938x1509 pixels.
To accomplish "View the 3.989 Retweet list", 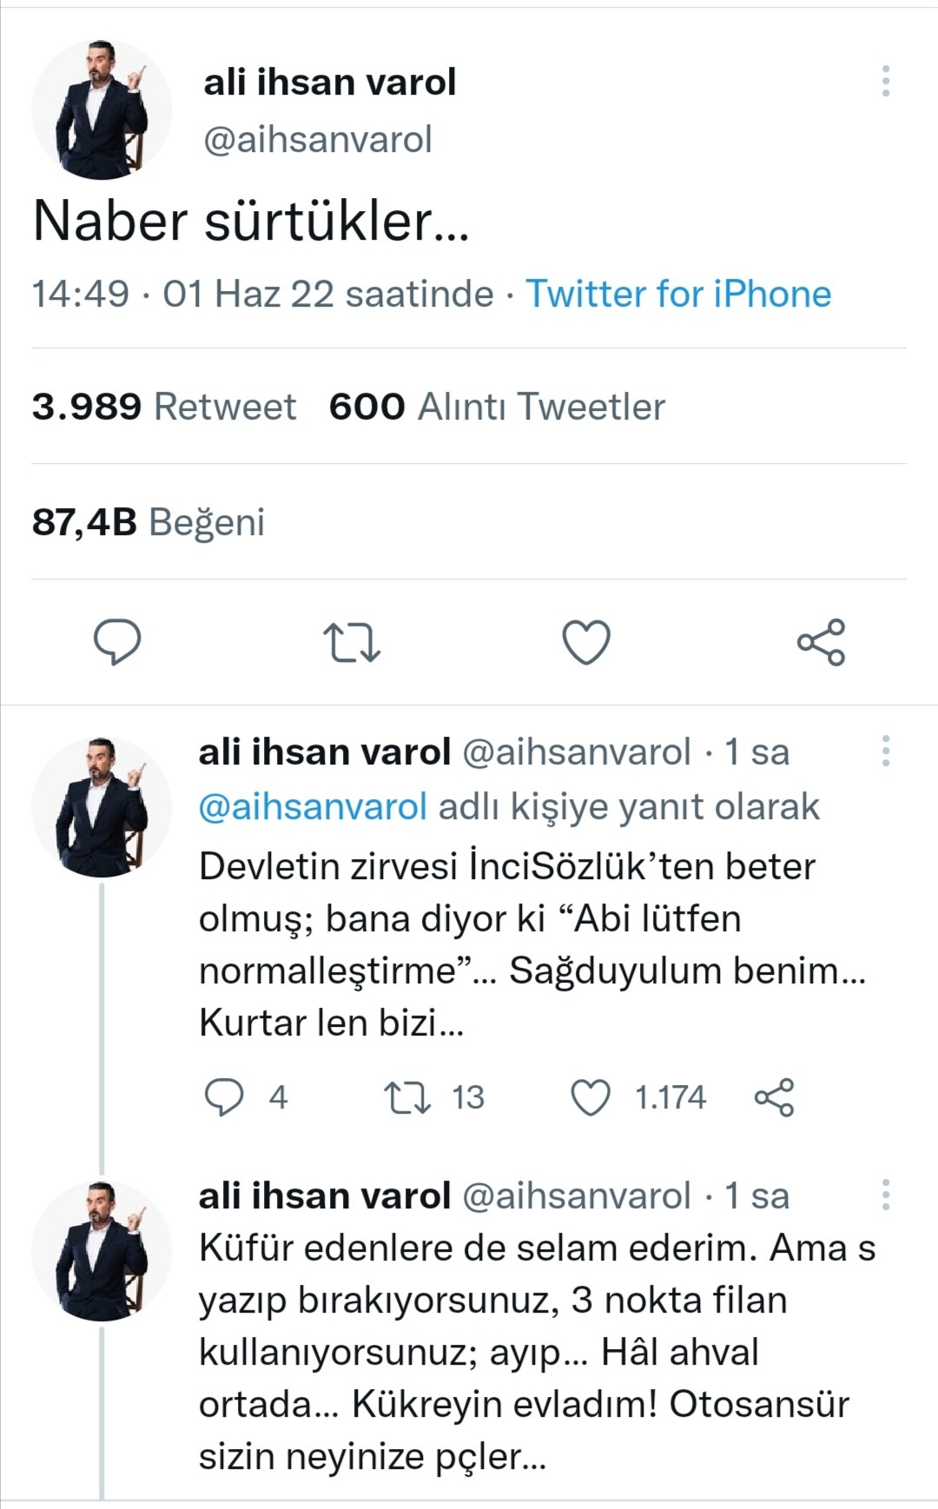I will coord(164,407).
